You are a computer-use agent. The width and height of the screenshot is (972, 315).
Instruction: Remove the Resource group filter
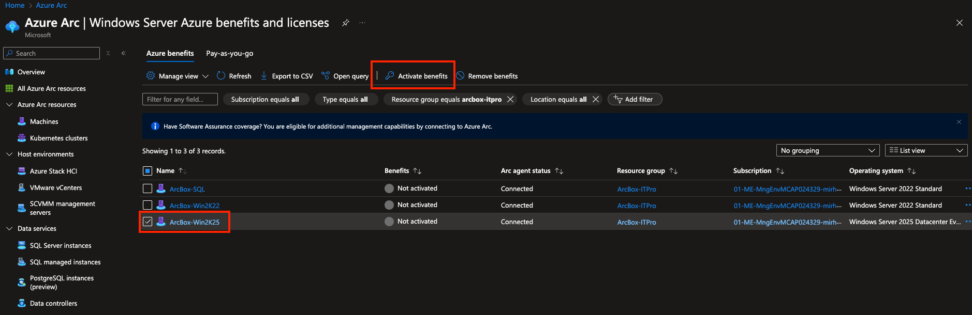[x=510, y=99]
